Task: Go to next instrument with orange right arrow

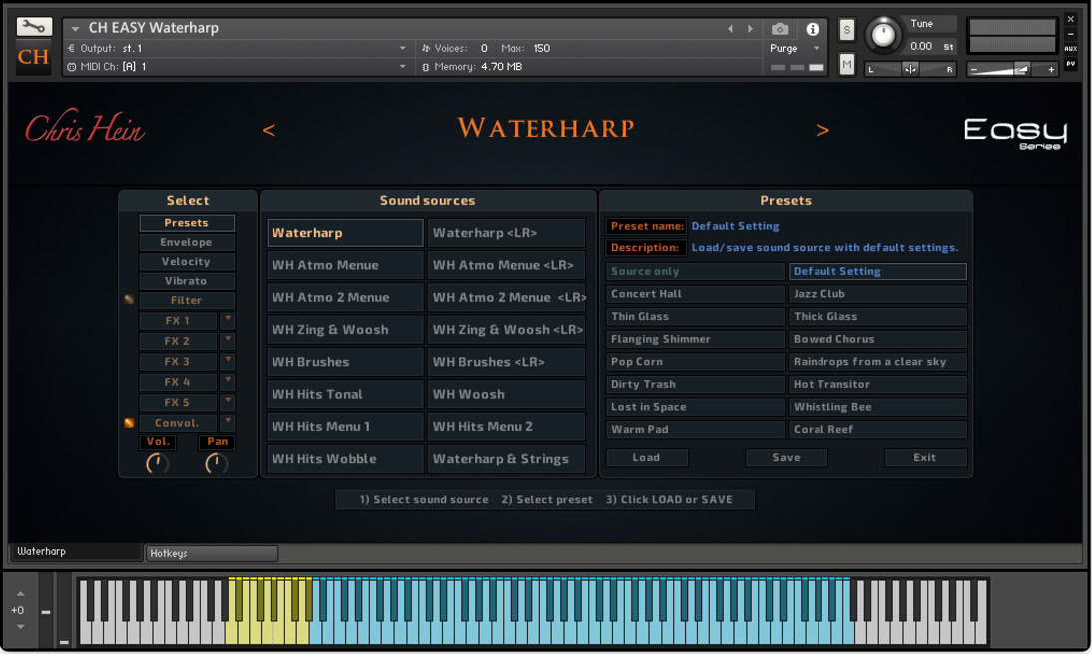Action: (x=822, y=130)
